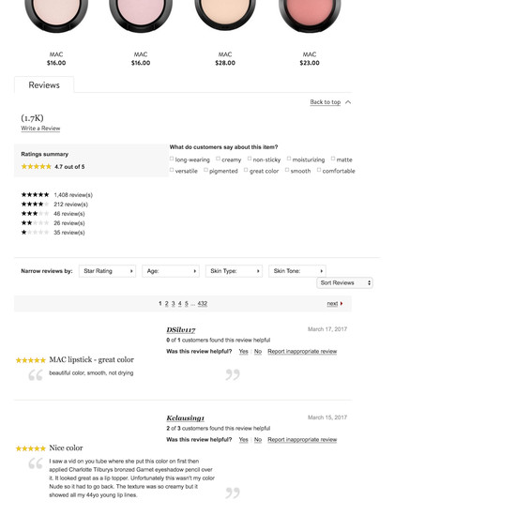Select the five-star rating row

click(x=57, y=195)
